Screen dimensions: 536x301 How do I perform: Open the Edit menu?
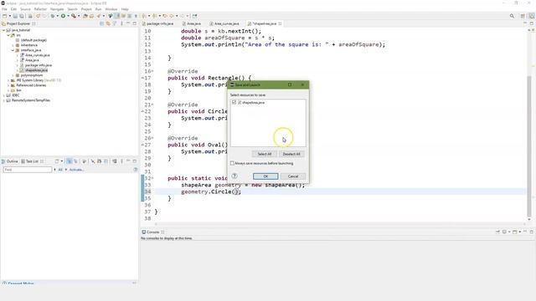tap(13, 9)
